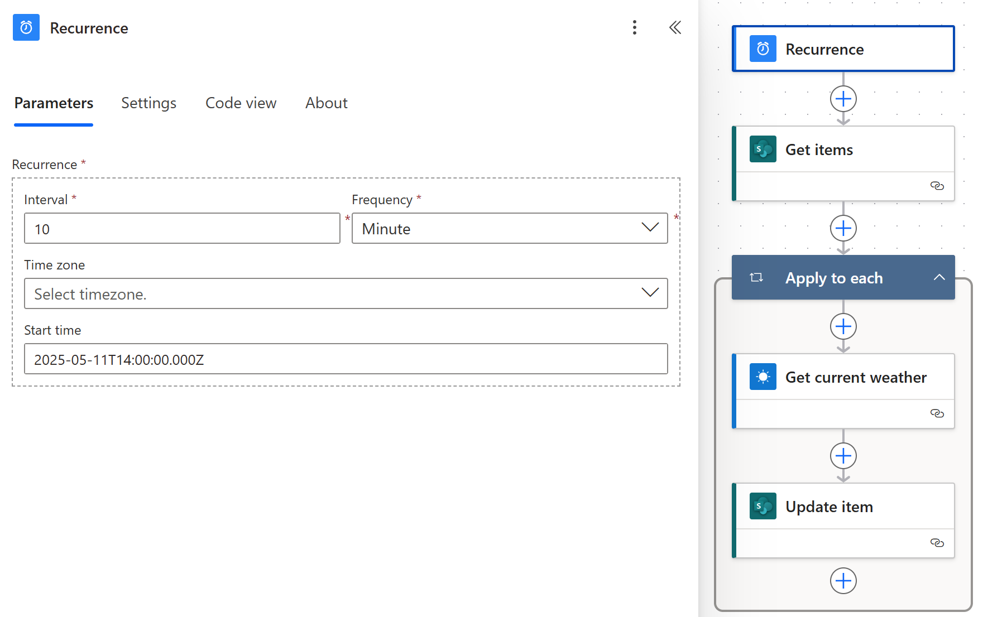The image size is (983, 617).
Task: Click the SharePoint icon on Get items
Action: coord(763,149)
